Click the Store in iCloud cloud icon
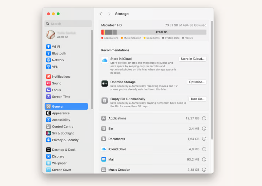Image resolution: width=262 pixels, height=186 pixels. pyautogui.click(x=104, y=60)
